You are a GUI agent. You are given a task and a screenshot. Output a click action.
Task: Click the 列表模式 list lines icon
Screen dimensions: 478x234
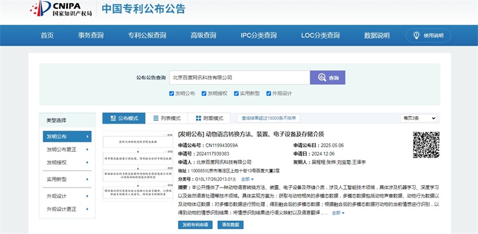point(156,118)
